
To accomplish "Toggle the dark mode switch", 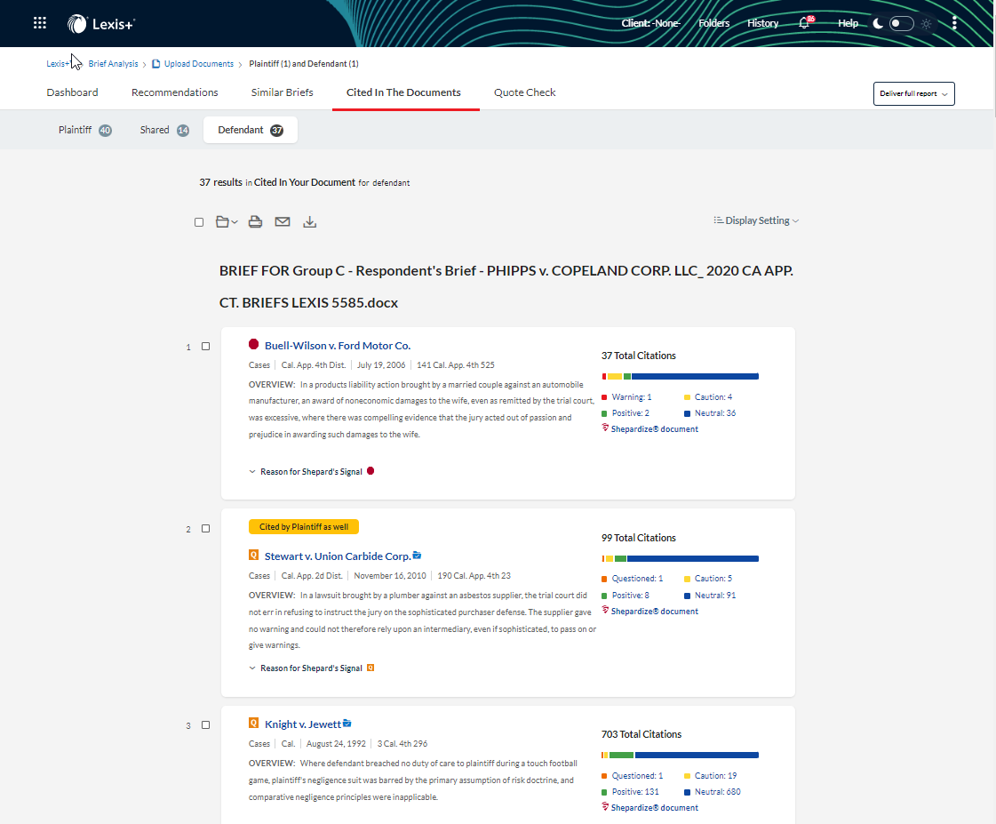I will click(x=901, y=23).
